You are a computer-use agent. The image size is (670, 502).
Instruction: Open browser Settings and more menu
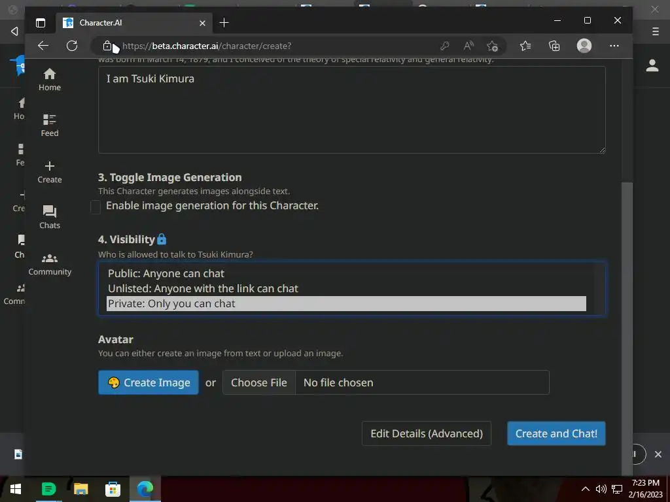click(x=614, y=46)
